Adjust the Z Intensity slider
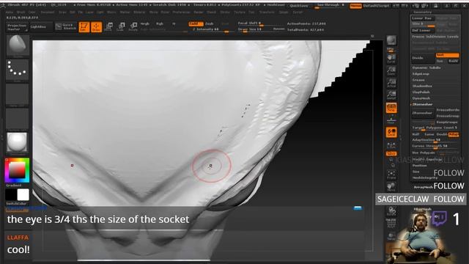Screen dimensions: 469x264 (210, 29)
